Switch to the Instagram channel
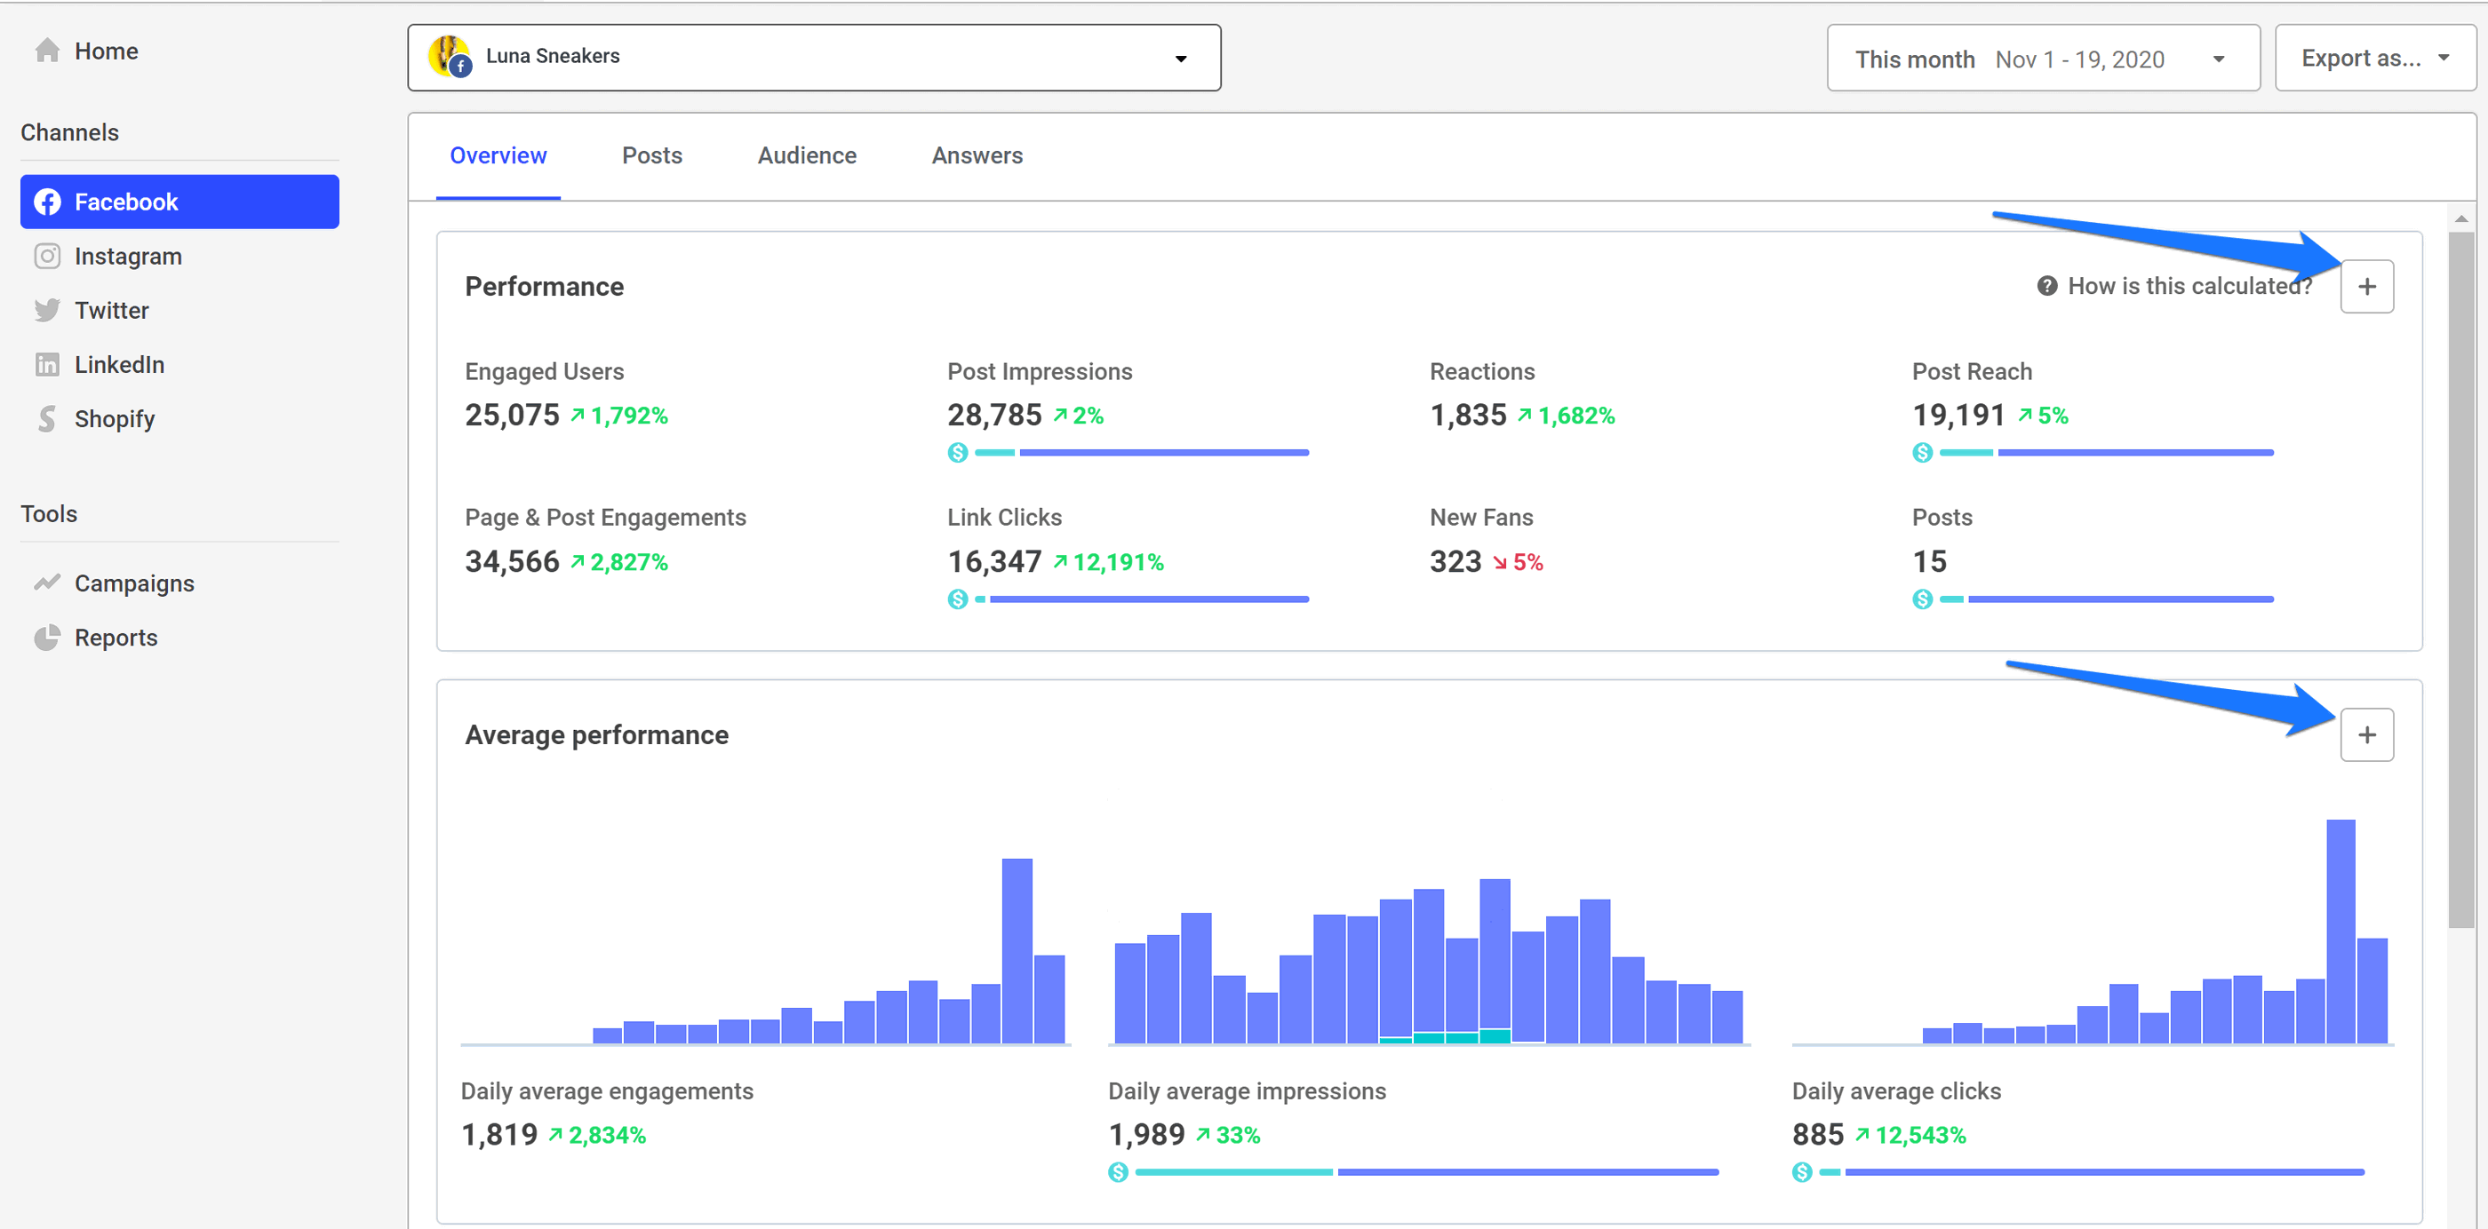Screen dimensions: 2488x1229 pos(129,256)
